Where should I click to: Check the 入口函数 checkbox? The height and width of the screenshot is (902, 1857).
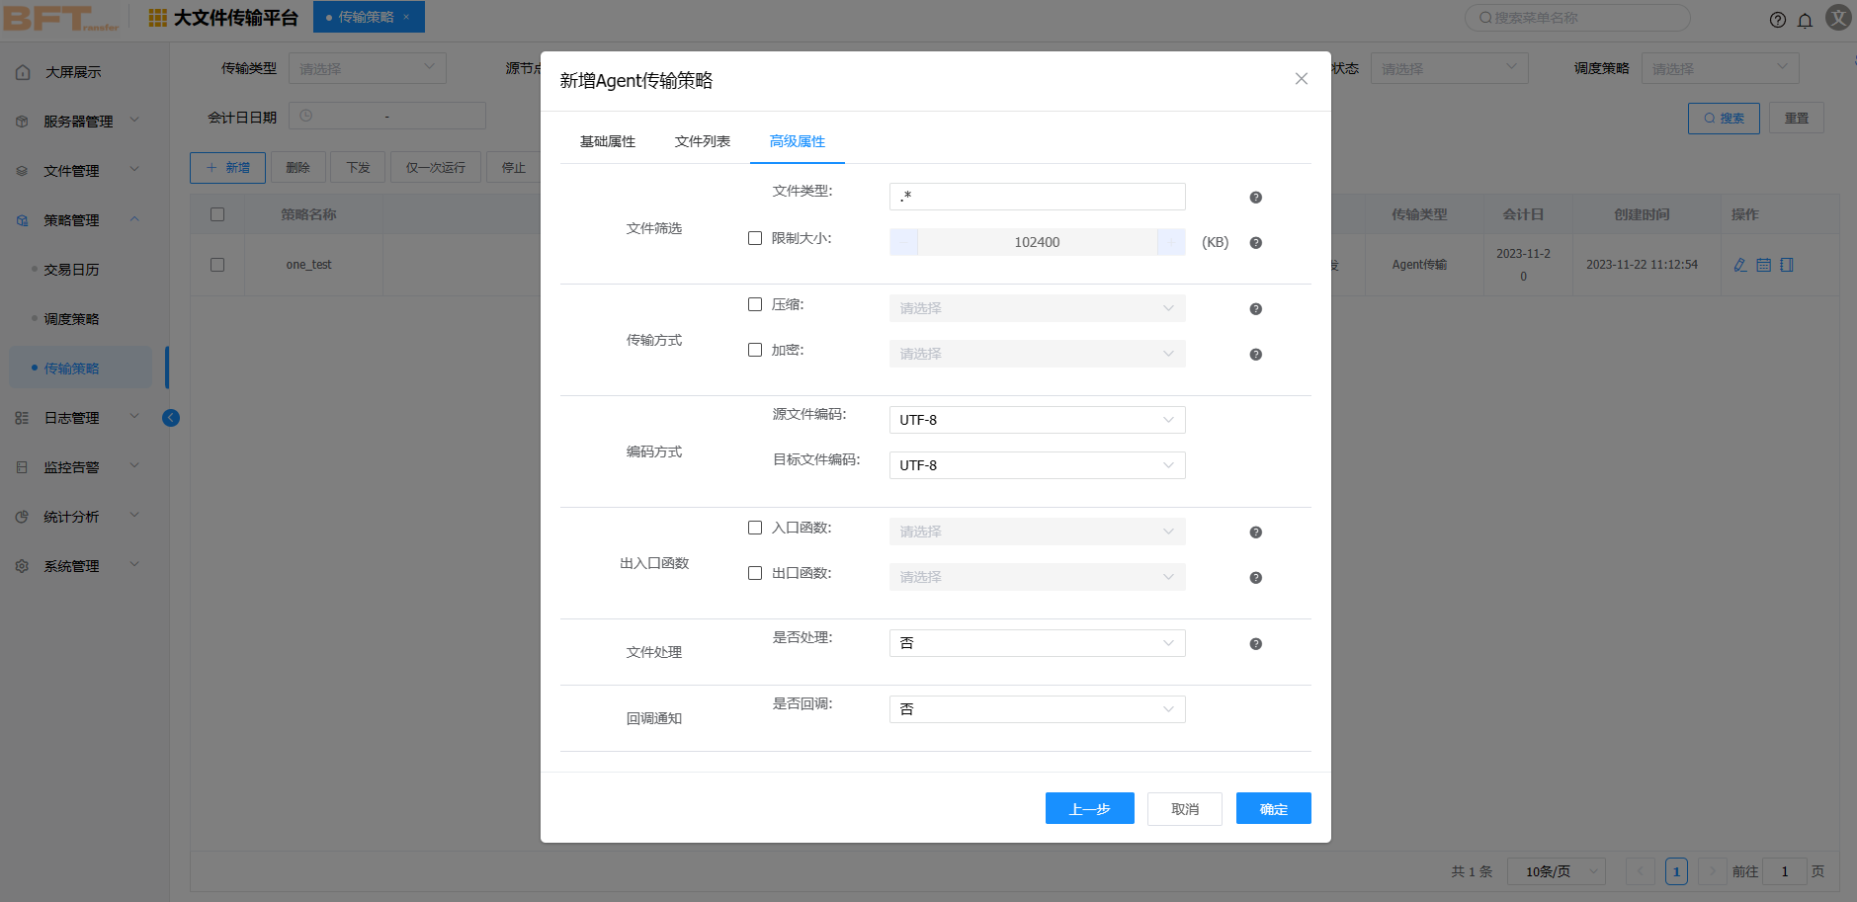755,528
